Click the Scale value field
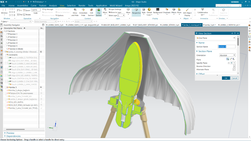Image resolution: width=251 pixels, height=141 pixels. 35,10
